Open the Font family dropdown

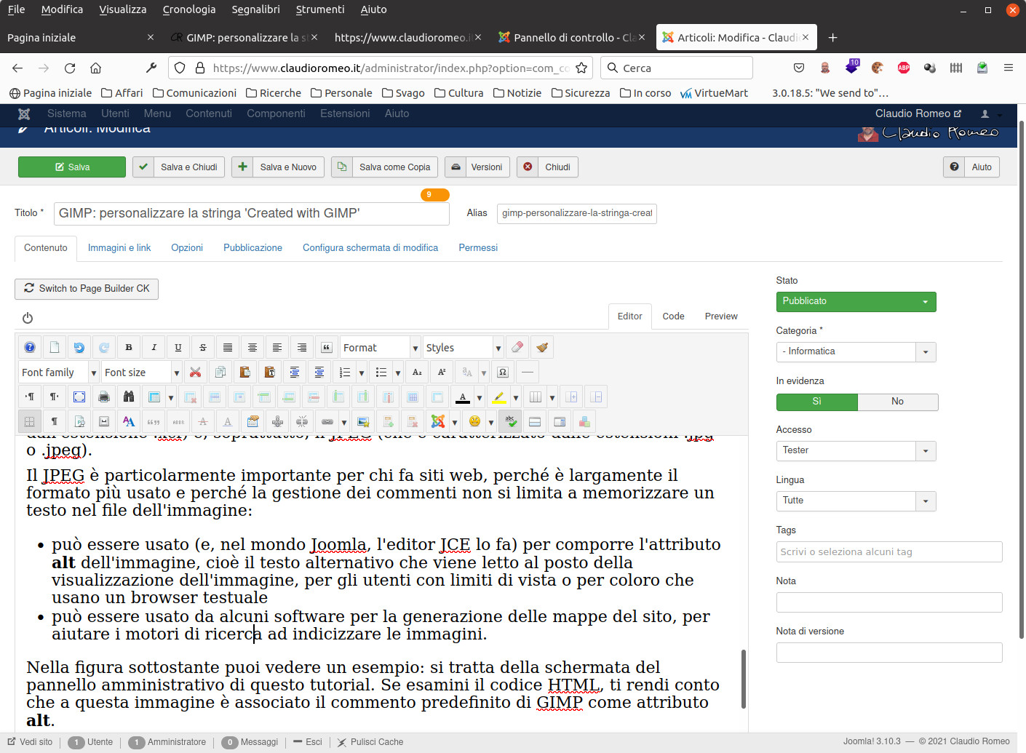pyautogui.click(x=59, y=372)
